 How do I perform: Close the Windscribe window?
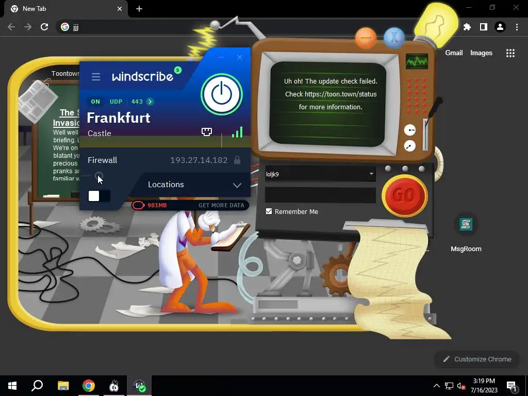(x=240, y=57)
